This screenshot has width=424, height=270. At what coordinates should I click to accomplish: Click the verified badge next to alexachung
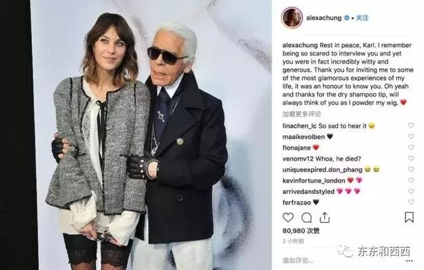[346, 18]
